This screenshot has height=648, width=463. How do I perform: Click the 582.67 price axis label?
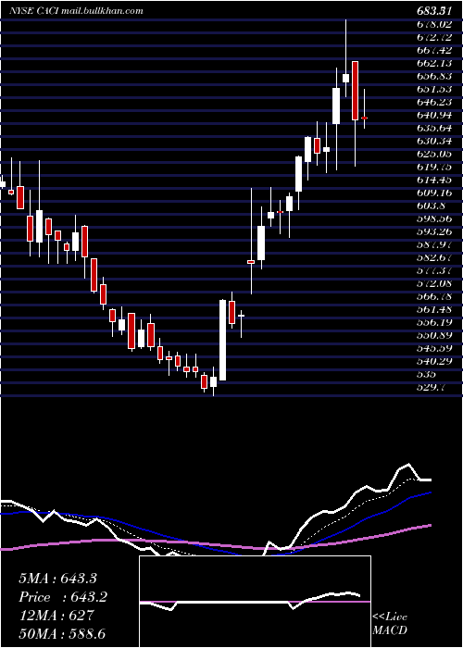[434, 258]
